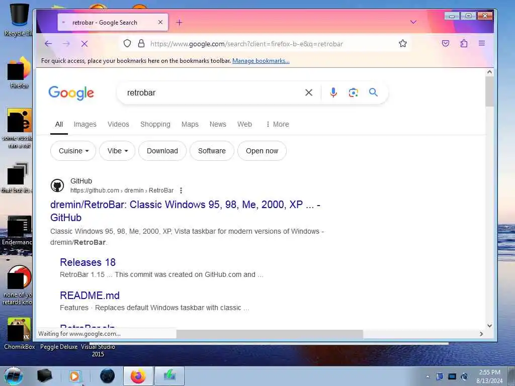515x386 pixels.
Task: Click the flag tray icon
Action: click(x=440, y=376)
